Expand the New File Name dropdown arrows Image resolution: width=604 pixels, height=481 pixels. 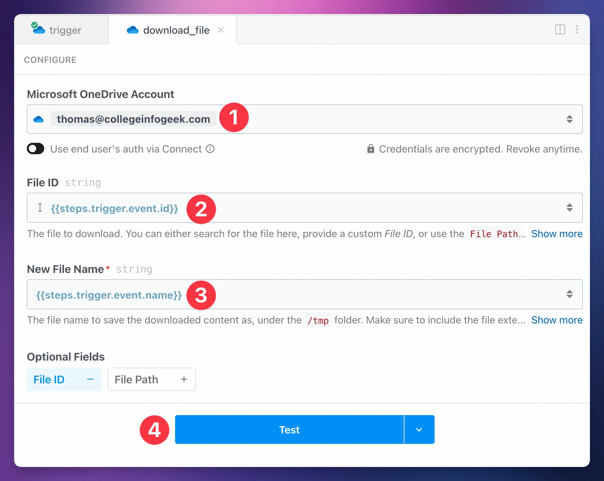[570, 294]
